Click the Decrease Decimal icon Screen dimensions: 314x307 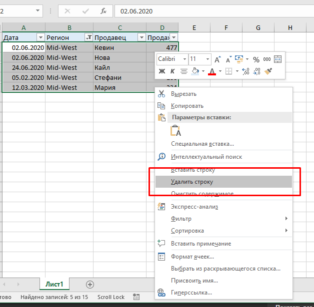point(256,71)
